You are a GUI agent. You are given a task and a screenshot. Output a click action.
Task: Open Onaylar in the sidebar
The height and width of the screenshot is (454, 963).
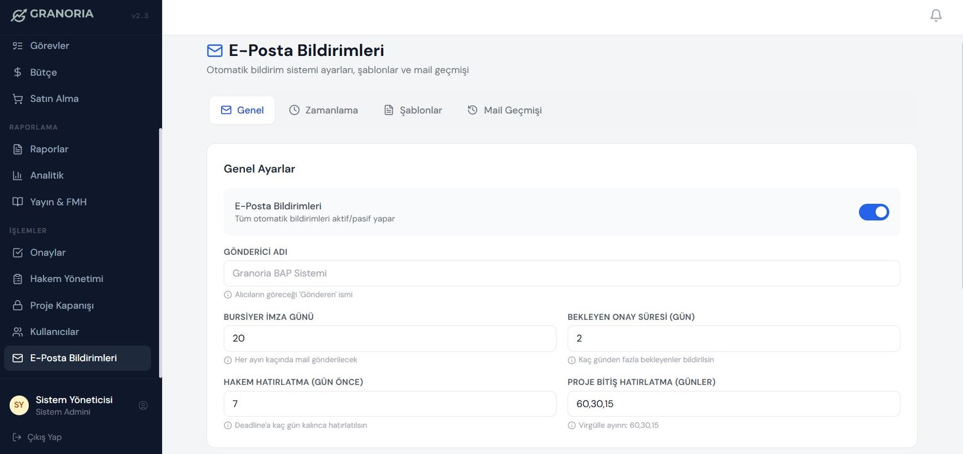(48, 253)
